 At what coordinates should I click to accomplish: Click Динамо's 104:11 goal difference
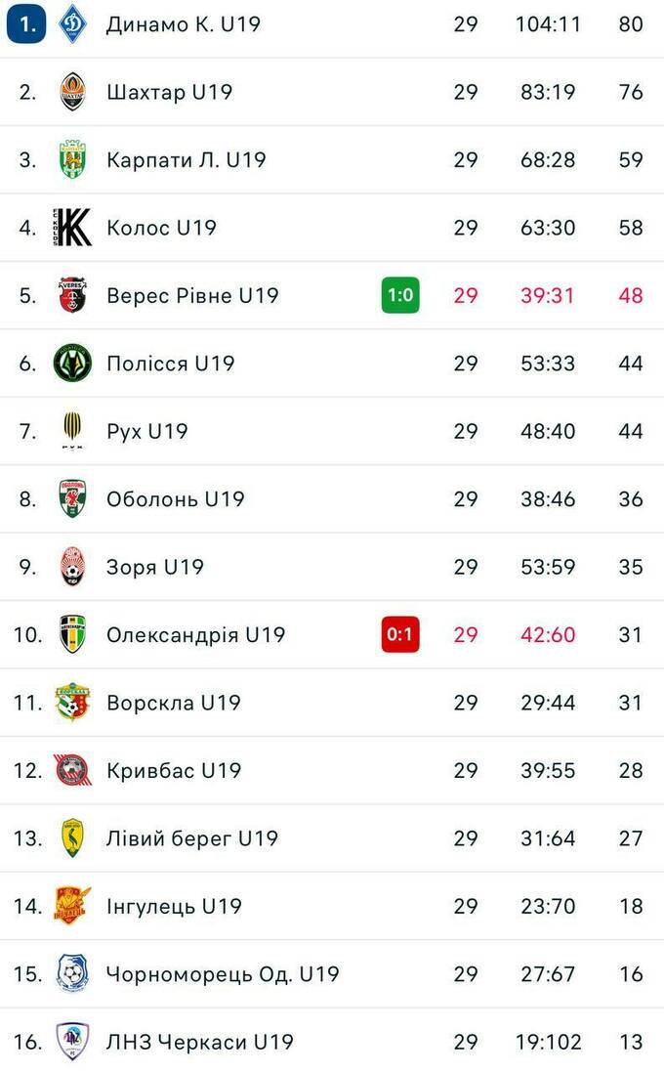[548, 24]
